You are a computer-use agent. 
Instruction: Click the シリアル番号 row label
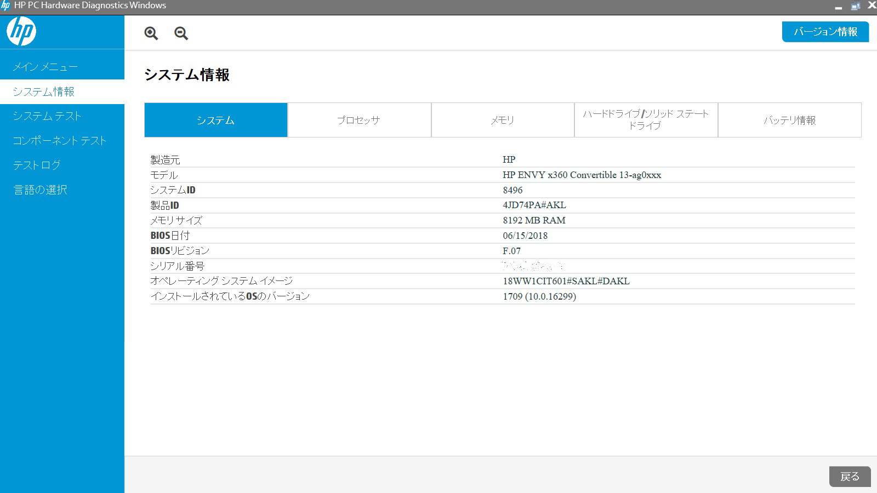click(x=177, y=266)
